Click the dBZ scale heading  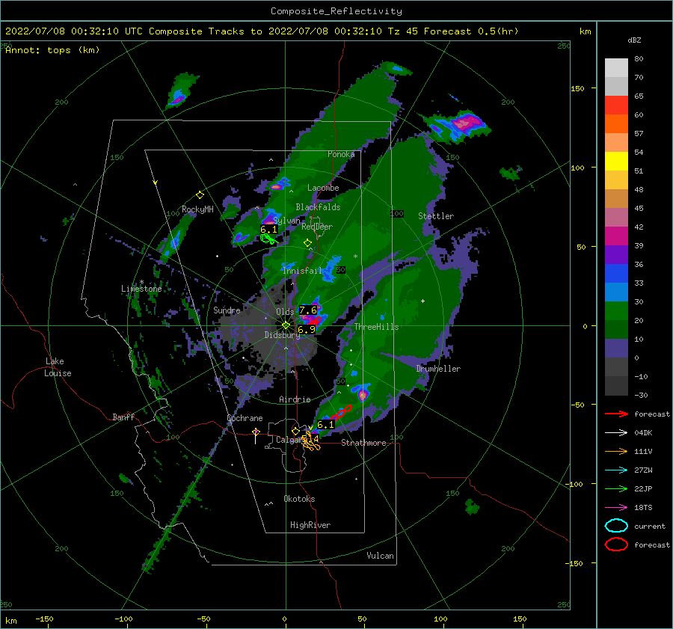634,40
